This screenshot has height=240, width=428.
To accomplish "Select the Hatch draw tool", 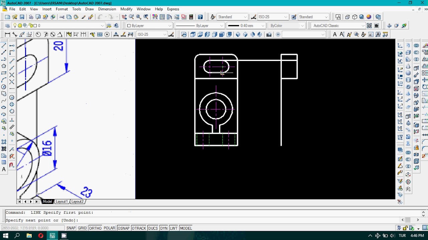I will point(4,142).
